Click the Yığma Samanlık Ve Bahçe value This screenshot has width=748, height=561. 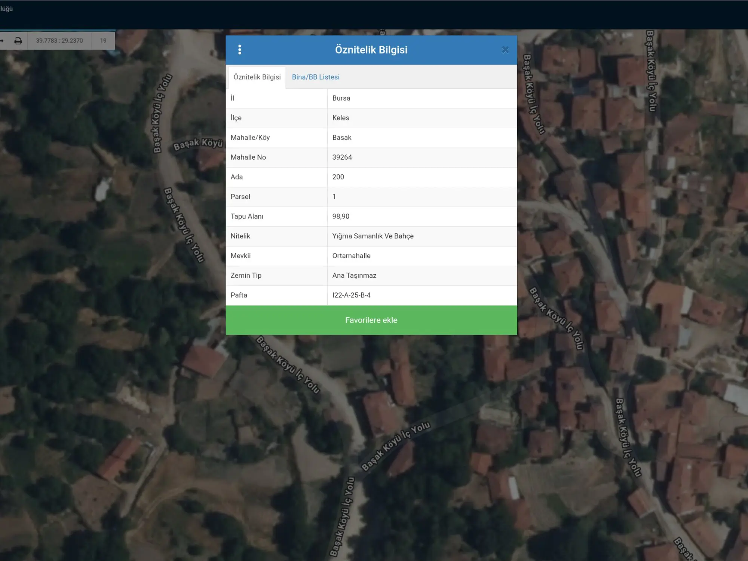click(373, 236)
